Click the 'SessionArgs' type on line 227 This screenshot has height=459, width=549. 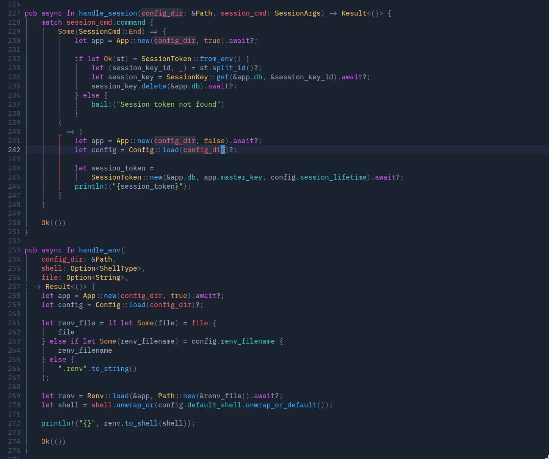click(298, 13)
